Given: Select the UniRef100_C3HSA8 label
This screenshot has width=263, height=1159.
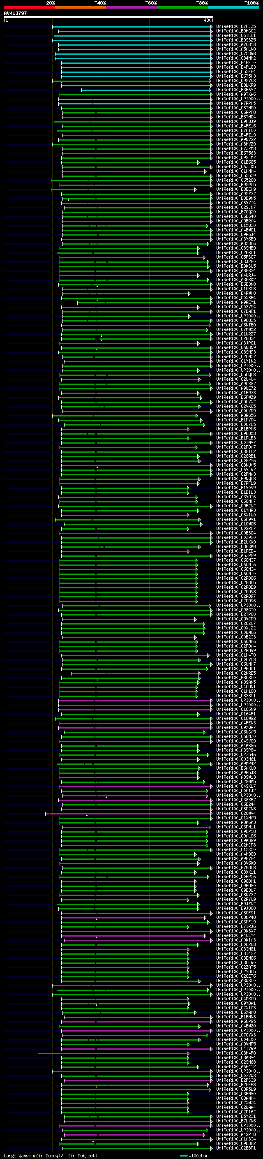Looking at the screenshot, I should pyautogui.click(x=236, y=547).
